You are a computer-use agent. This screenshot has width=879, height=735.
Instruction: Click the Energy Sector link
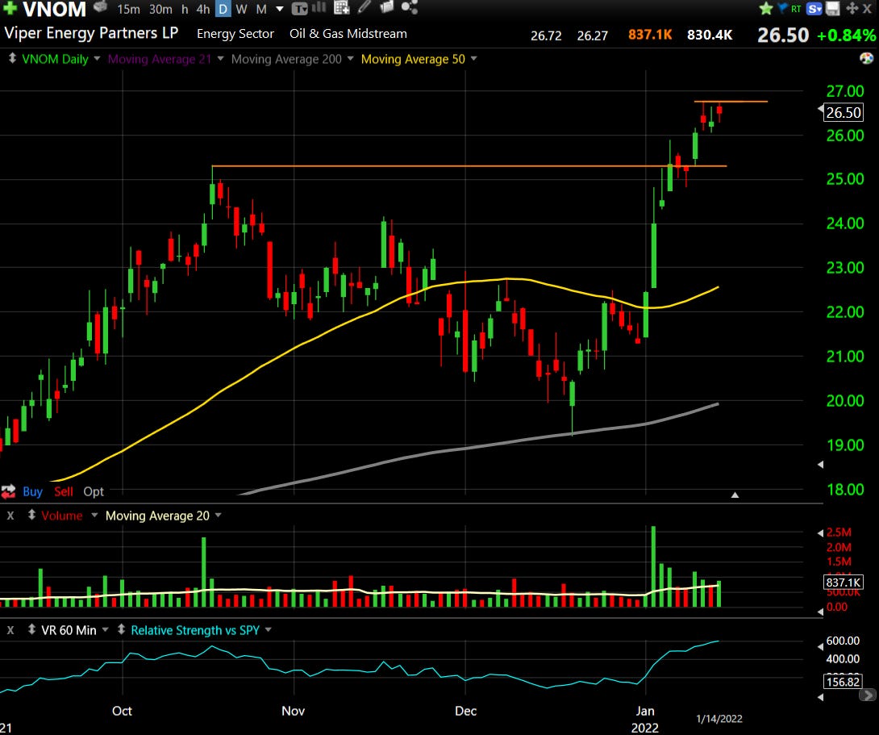coord(235,34)
